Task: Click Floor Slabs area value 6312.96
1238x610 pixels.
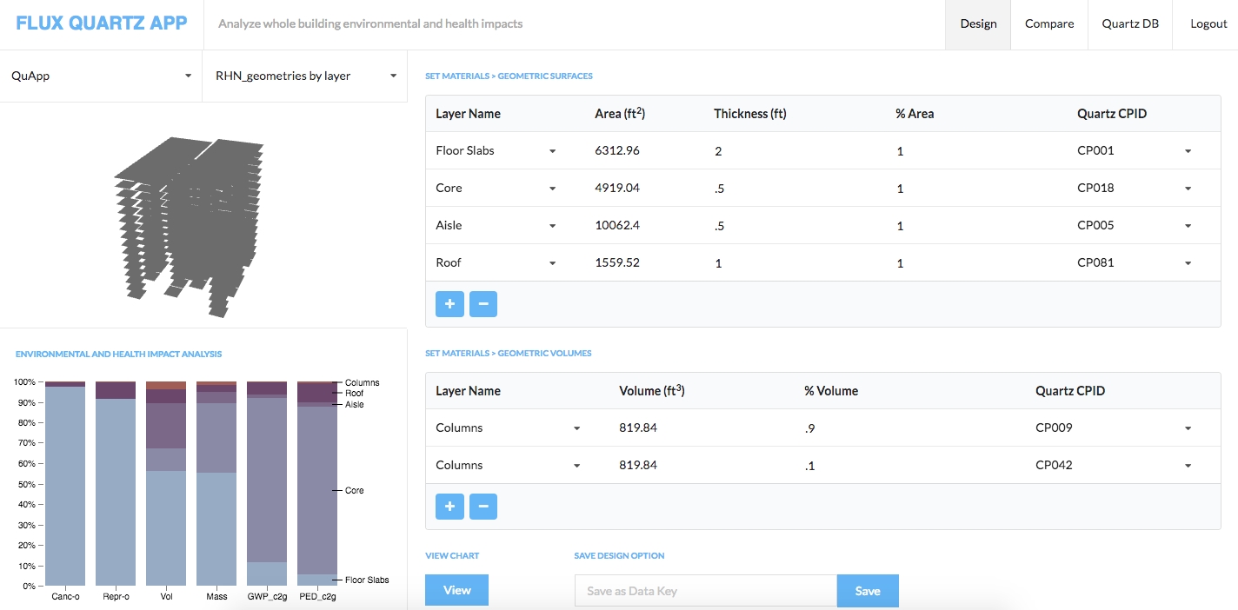Action: point(617,150)
